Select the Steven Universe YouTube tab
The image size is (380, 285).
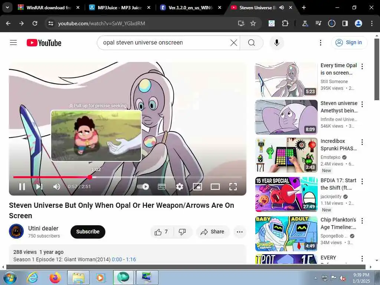pos(258,7)
